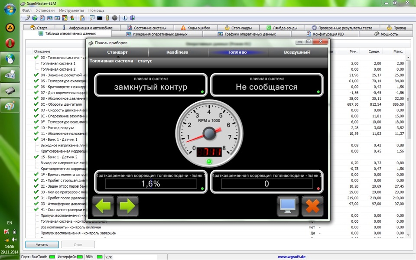Viewport: 416px width, 260px height.
Task: Click the Paint palette icon in sidebar
Action: [x=10, y=106]
